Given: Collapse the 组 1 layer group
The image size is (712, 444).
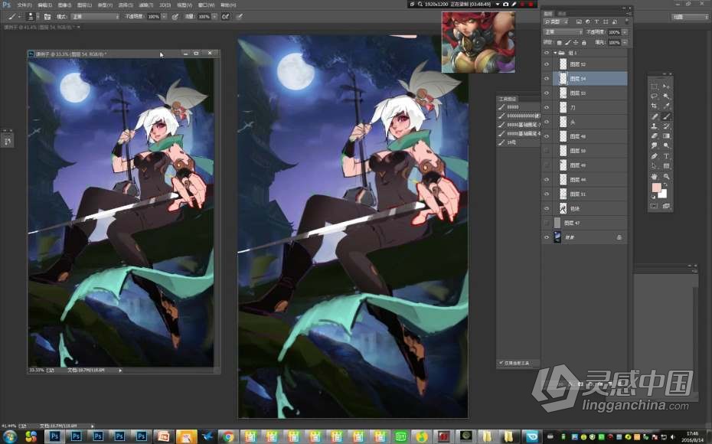Looking at the screenshot, I should pos(555,53).
